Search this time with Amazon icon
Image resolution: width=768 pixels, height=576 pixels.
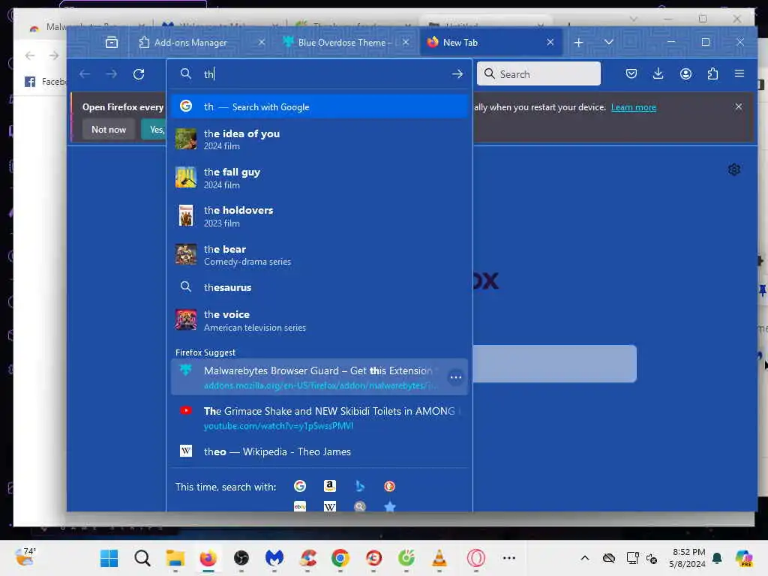[330, 486]
